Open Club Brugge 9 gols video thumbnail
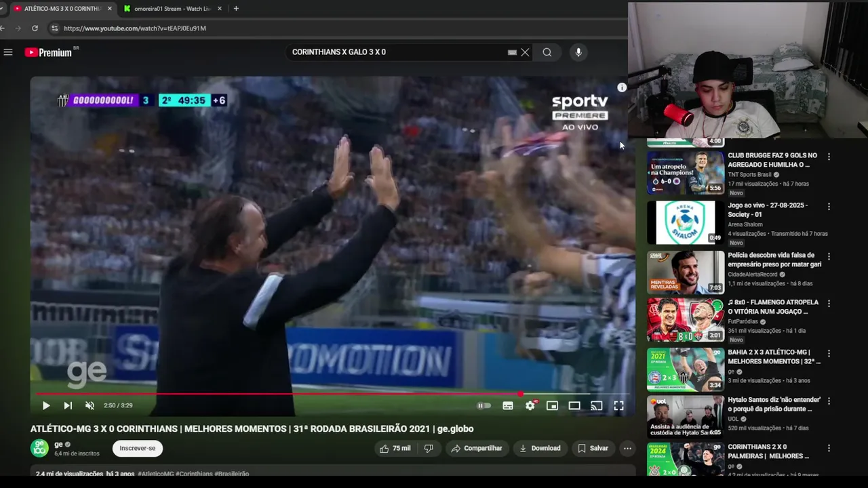The image size is (868, 488). pos(686,172)
